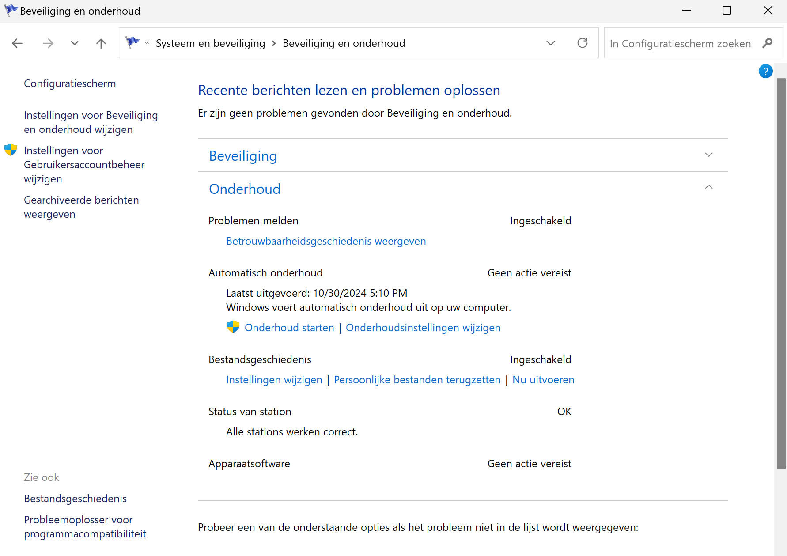This screenshot has width=787, height=556.
Task: Click 'Recente berichten lezen en problemen oplossen' heading
Action: (349, 90)
